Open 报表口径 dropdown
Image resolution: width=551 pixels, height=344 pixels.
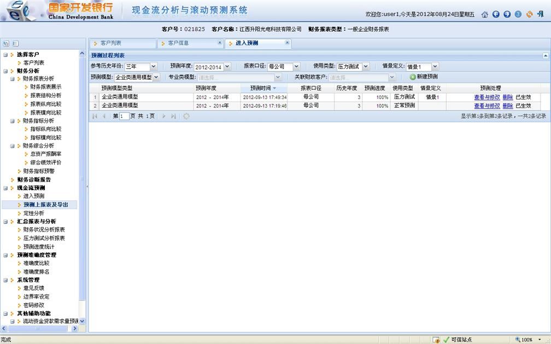point(296,67)
